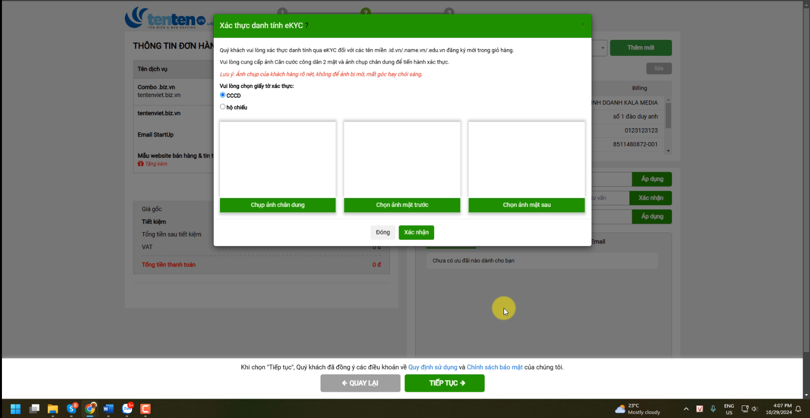Select the CCCD radio option
Screen dimensions: 810x418
point(222,95)
